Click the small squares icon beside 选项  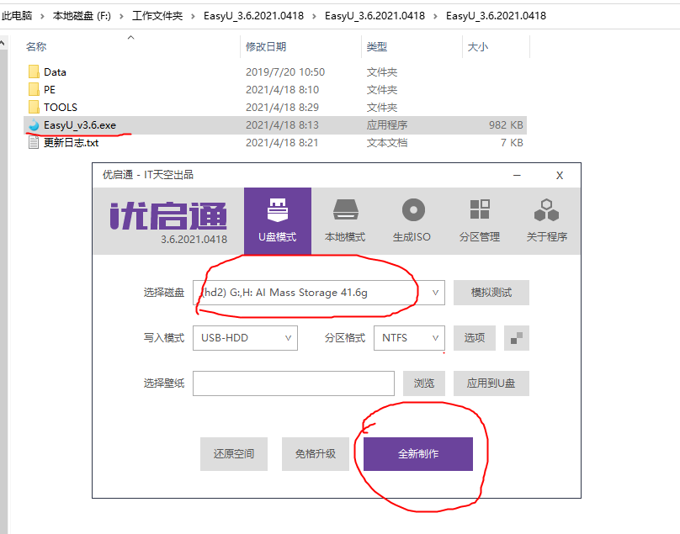pyautogui.click(x=517, y=338)
